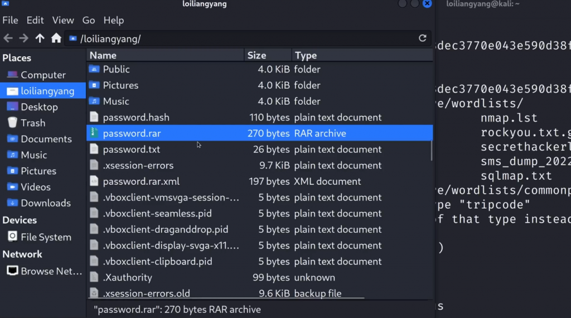571x318 pixels.
Task: Click the path field showing /loiliangyang/
Action: coord(245,38)
